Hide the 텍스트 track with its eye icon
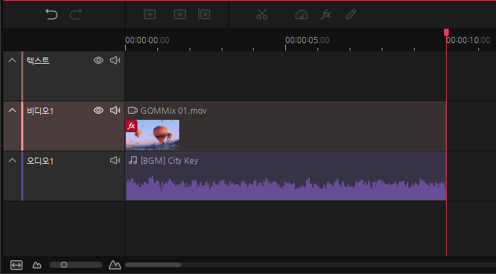Image resolution: width=496 pixels, height=274 pixels. pos(99,61)
